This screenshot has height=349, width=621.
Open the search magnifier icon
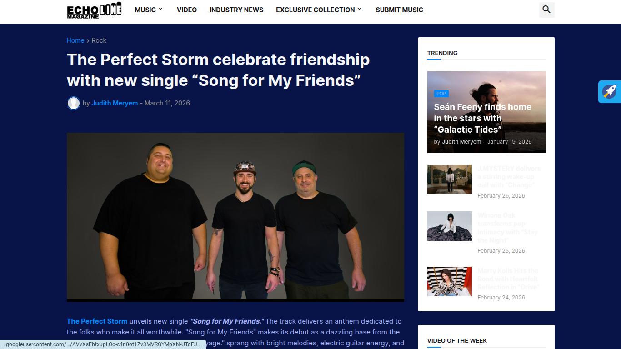546,10
